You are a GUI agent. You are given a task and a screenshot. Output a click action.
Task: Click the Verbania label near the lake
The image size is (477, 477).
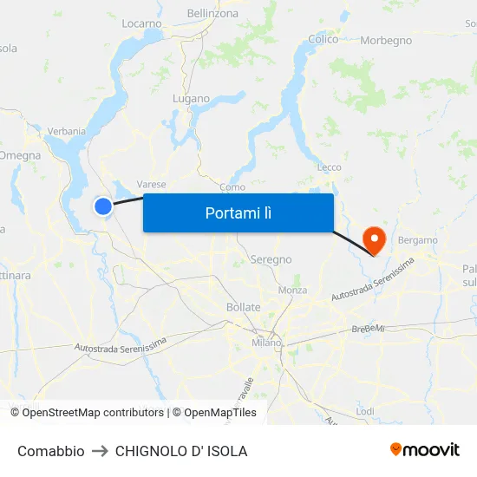66,132
